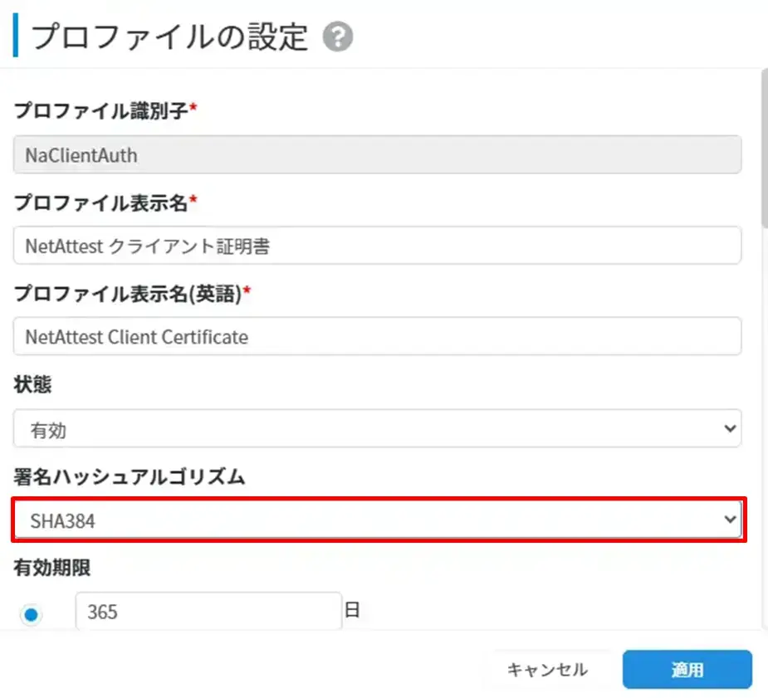
Task: Click the プロファイル識別子 label
Action: 100,110
